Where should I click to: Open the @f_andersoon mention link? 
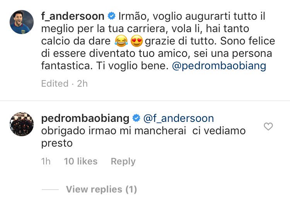(x=179, y=118)
